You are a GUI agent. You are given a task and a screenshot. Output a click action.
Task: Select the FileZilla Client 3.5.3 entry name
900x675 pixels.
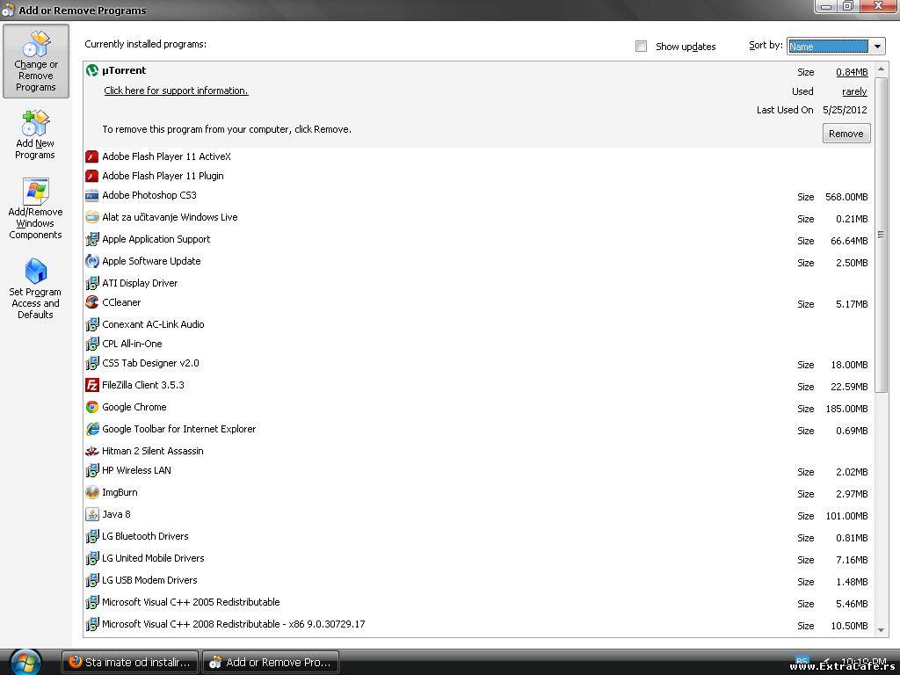[143, 385]
